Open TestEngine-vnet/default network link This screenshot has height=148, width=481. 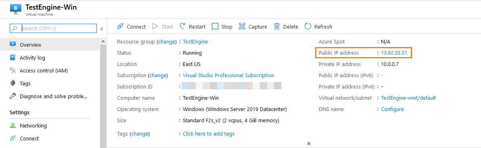click(408, 98)
